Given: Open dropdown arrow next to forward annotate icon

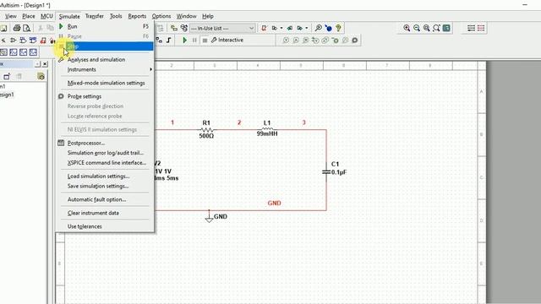Looking at the screenshot, I should click(306, 28).
